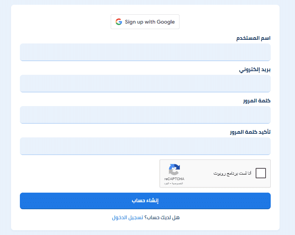This screenshot has height=235, width=295.
Task: Click the "reCAPTCHA" brand text
Action: point(174,179)
